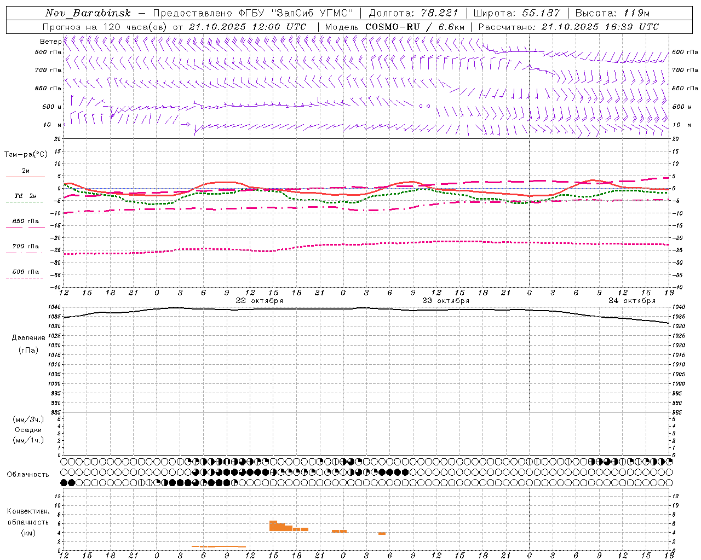701x560 pixels.
Task: Click the Ветер wind panel label
Action: coord(51,42)
